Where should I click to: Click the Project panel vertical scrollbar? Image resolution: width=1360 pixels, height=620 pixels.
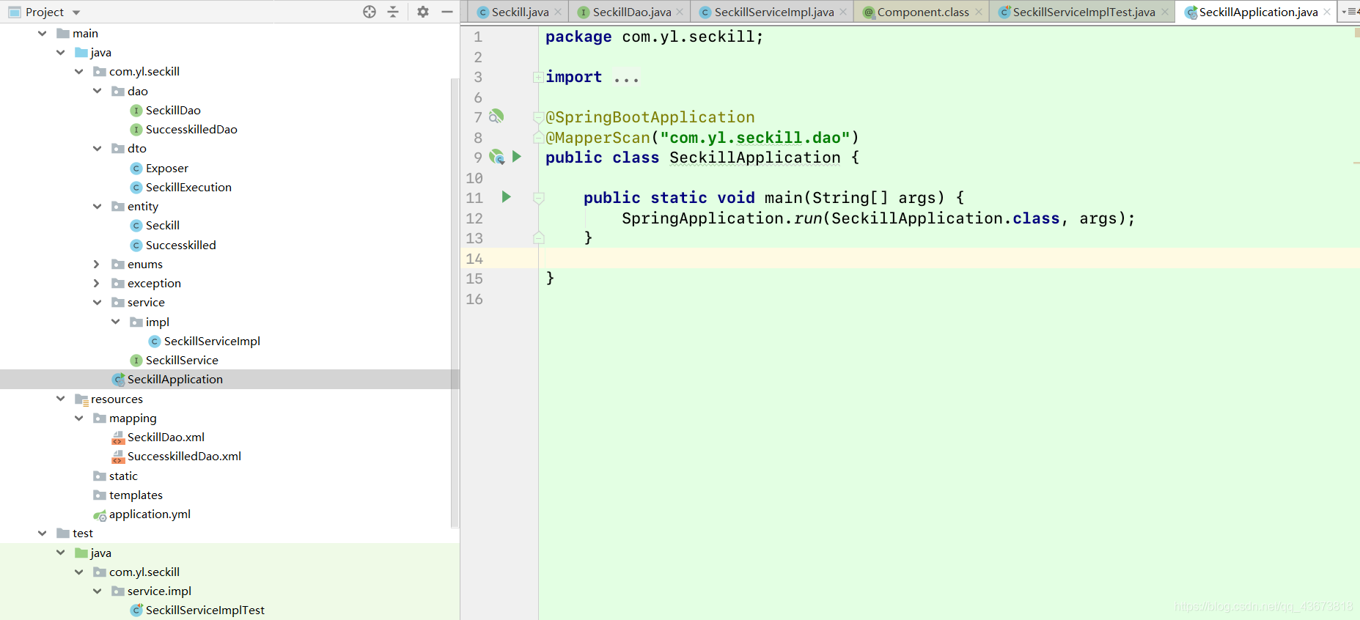click(x=455, y=302)
